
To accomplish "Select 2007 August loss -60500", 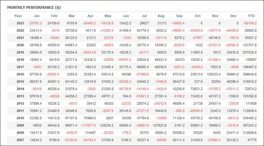I will coord(161,140).
